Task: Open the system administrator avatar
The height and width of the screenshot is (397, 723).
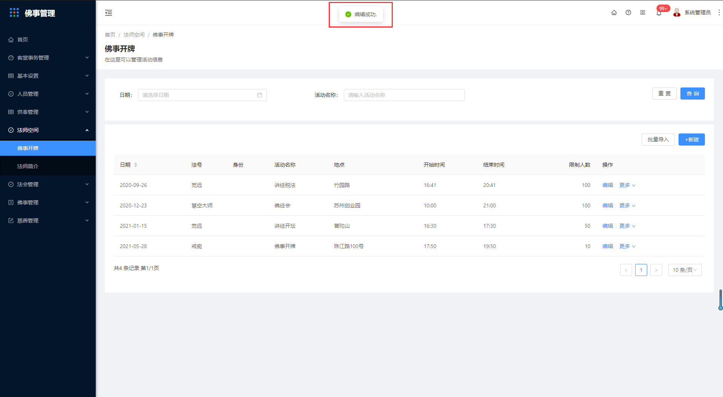Action: tap(677, 12)
